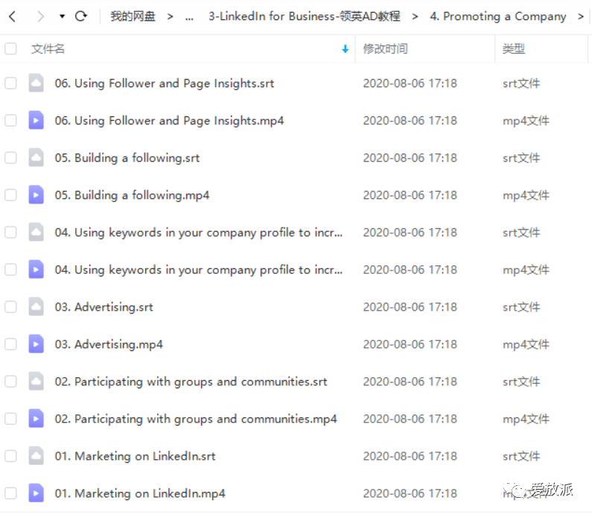Sort by 类型 column header
This screenshot has height=515, width=592.
(x=514, y=48)
